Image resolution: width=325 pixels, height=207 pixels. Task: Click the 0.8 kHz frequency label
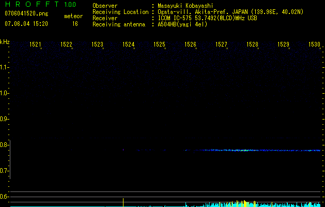coord(4,145)
